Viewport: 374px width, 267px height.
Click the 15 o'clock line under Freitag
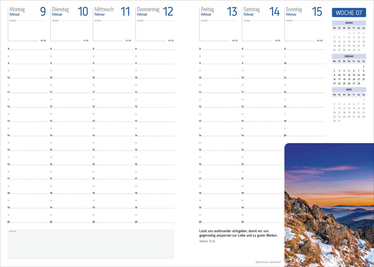[x=220, y=150]
